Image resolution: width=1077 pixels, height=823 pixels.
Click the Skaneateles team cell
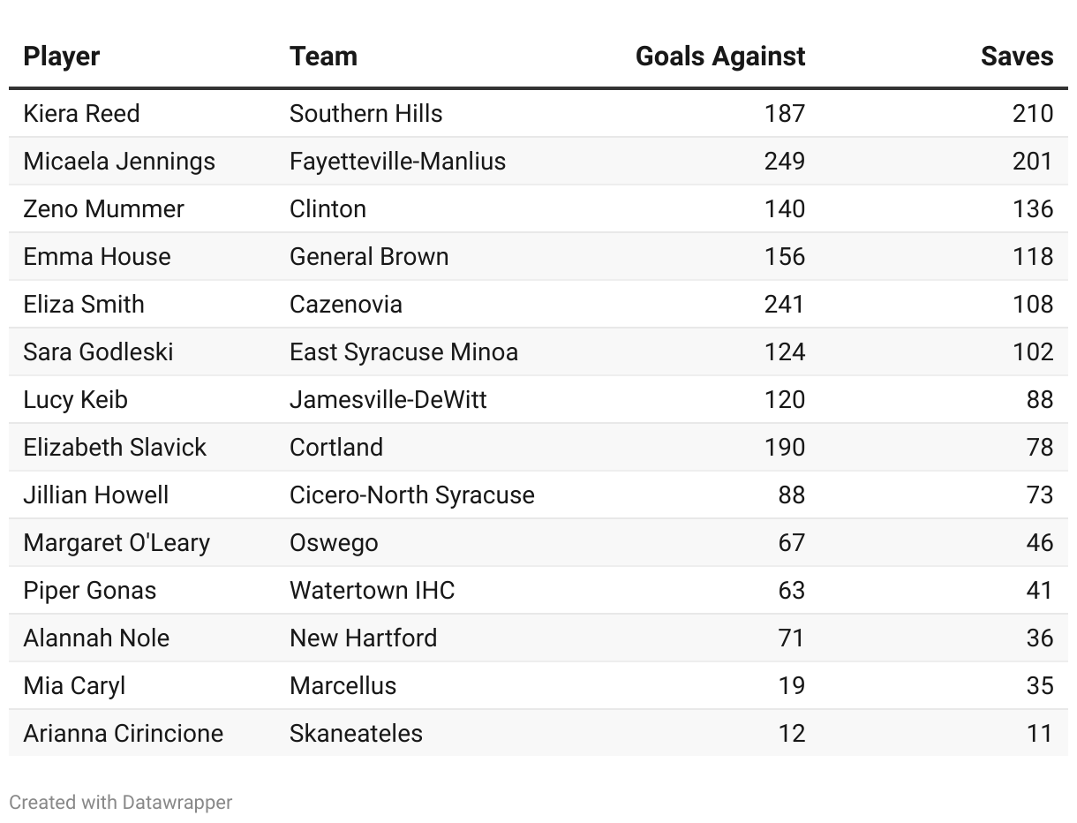(356, 734)
